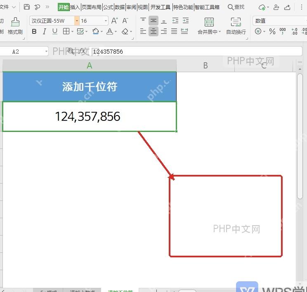Click the Merge and Center (合并居中) icon
This screenshot has height=292, width=307.
pyautogui.click(x=209, y=22)
